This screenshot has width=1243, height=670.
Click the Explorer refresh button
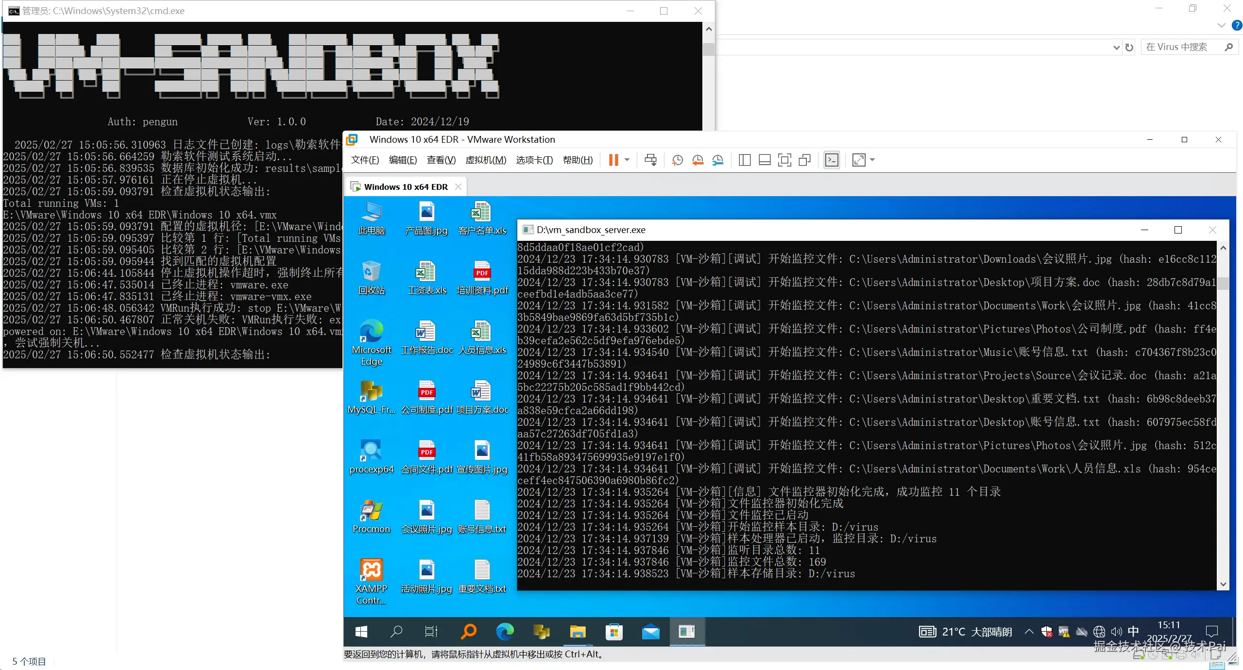[x=1129, y=47]
